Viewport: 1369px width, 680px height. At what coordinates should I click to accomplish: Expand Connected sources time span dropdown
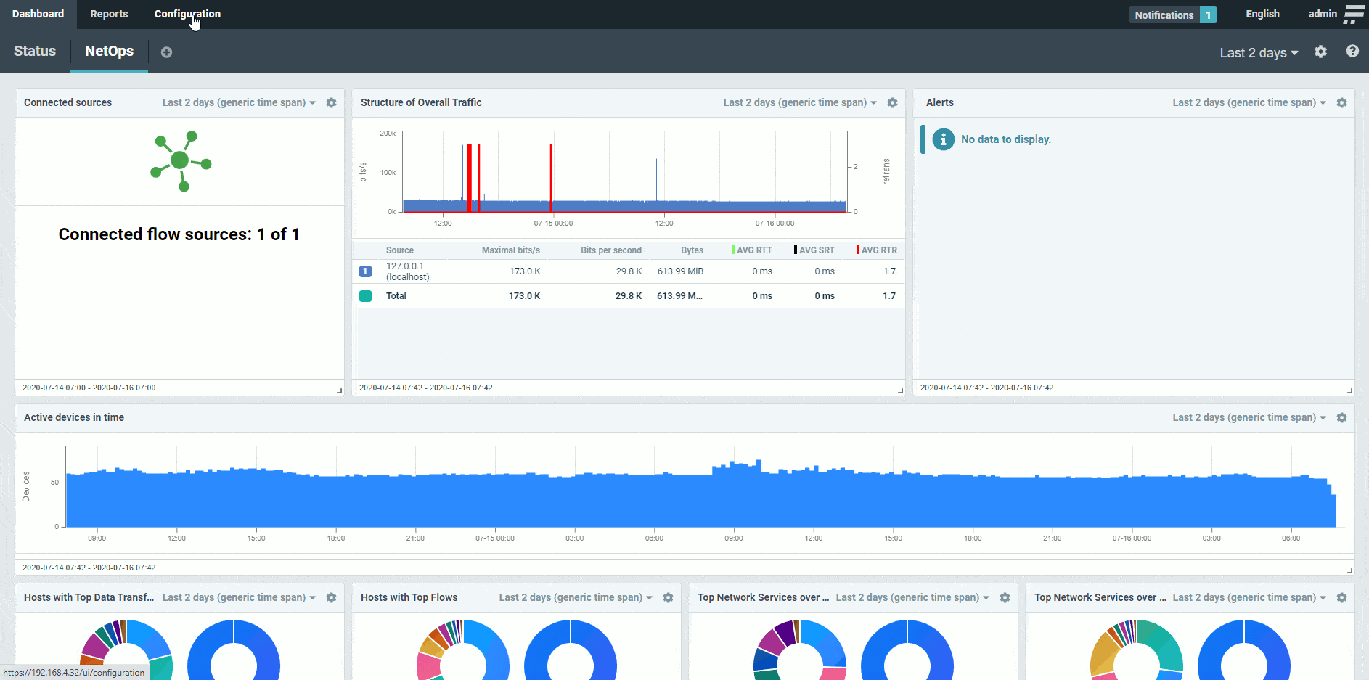pyautogui.click(x=238, y=103)
